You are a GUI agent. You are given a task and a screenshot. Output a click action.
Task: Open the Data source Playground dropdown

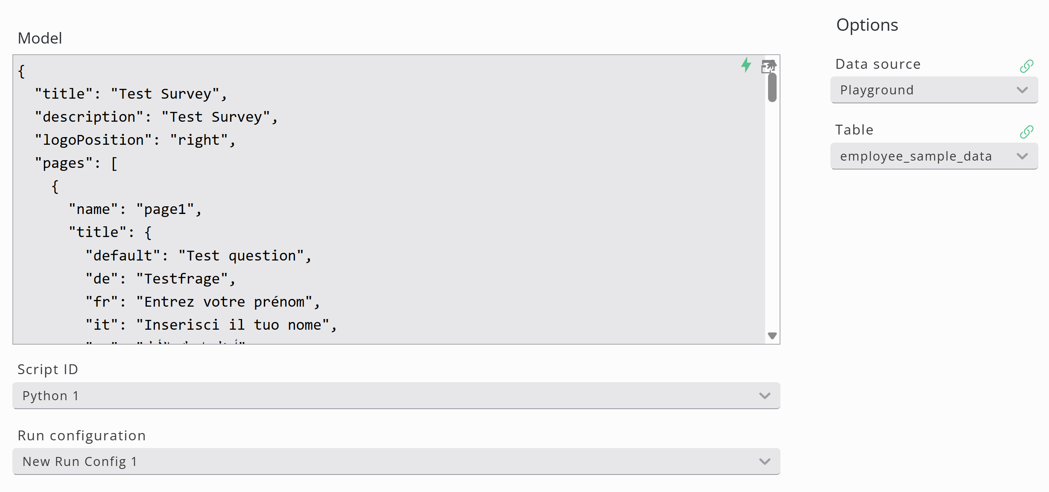pos(934,90)
